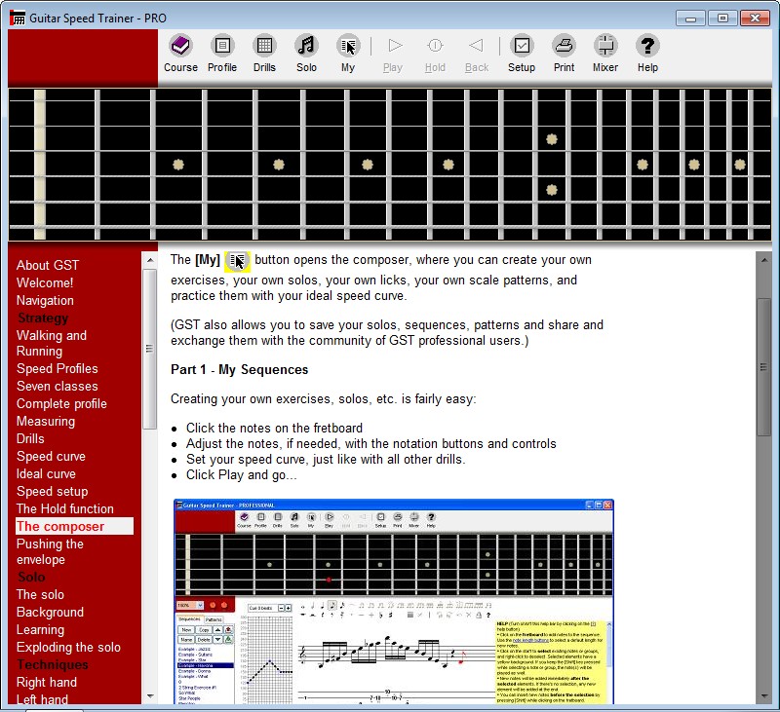This screenshot has height=712, width=780.
Task: Open the Solo music notes icon
Action: coord(306,46)
